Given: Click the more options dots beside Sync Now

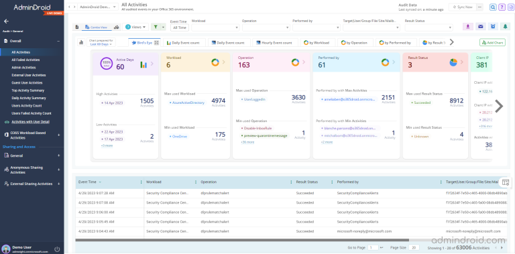Looking at the screenshot, I should pos(480,7).
